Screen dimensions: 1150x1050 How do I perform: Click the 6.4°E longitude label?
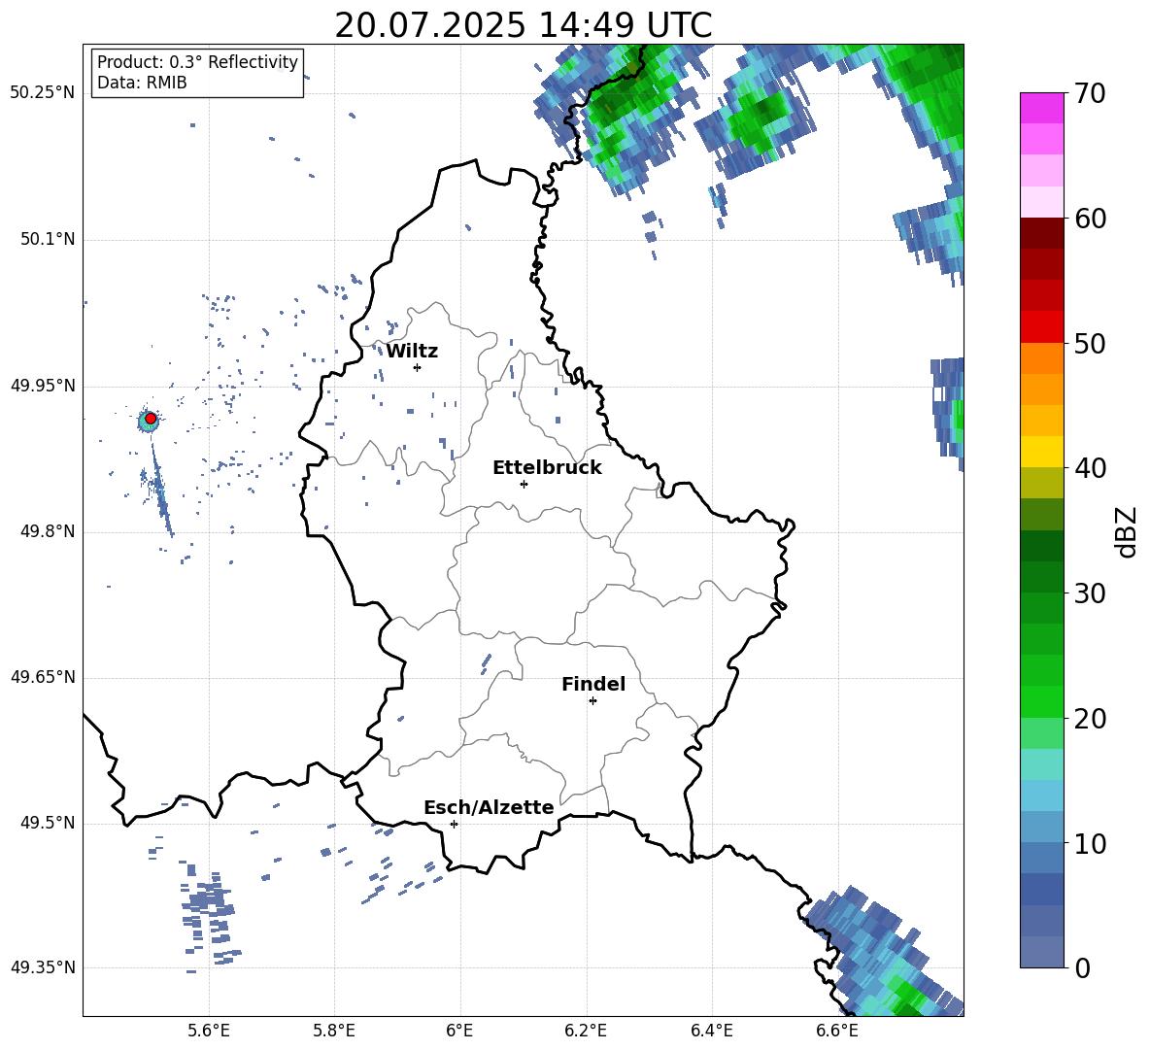coord(711,1031)
